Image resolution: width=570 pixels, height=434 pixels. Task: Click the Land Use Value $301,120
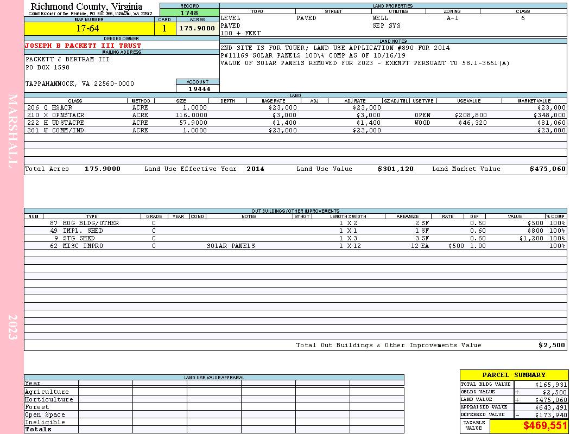pyautogui.click(x=396, y=169)
